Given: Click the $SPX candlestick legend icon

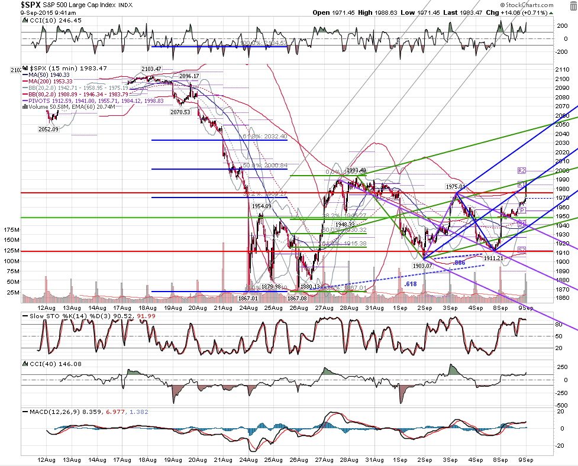Looking at the screenshot, I should point(25,68).
